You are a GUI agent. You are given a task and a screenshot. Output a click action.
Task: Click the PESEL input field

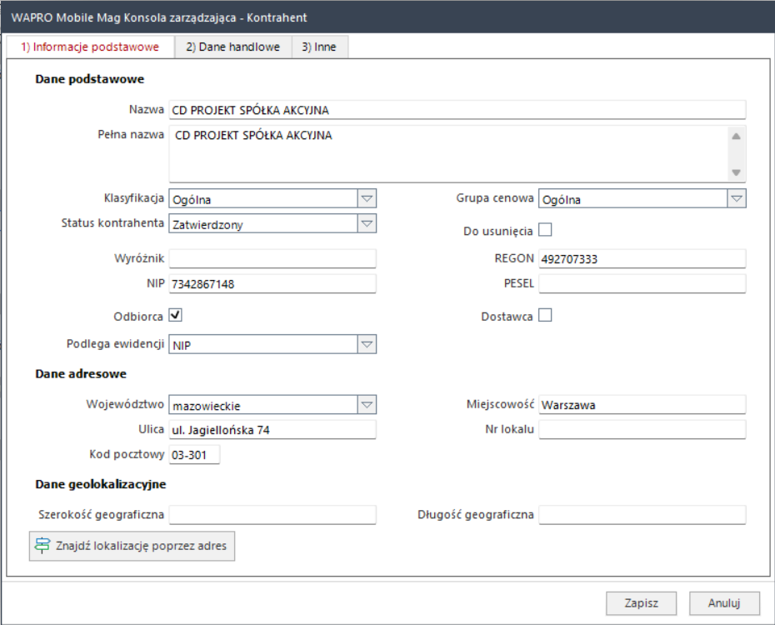point(642,283)
